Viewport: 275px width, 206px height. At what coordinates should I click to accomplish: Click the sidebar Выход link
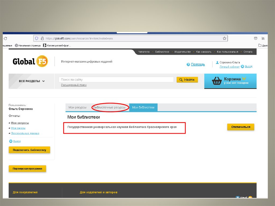point(17,141)
